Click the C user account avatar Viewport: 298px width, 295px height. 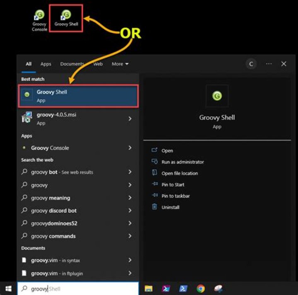pos(251,64)
